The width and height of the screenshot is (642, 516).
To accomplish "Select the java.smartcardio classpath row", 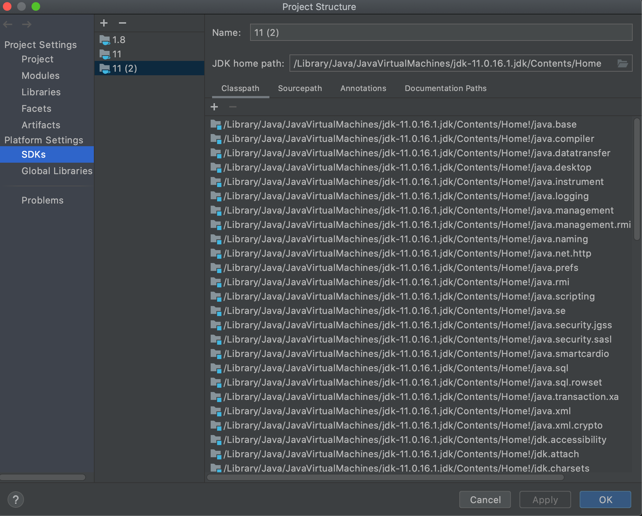I will coord(420,354).
